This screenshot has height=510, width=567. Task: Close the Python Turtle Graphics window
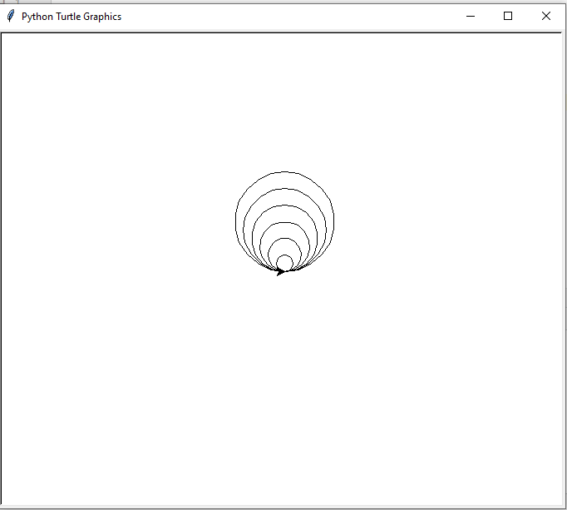[545, 17]
